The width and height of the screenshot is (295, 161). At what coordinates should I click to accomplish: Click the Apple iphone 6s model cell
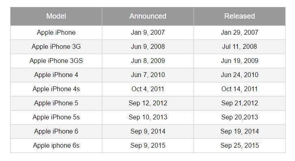[x=56, y=146]
